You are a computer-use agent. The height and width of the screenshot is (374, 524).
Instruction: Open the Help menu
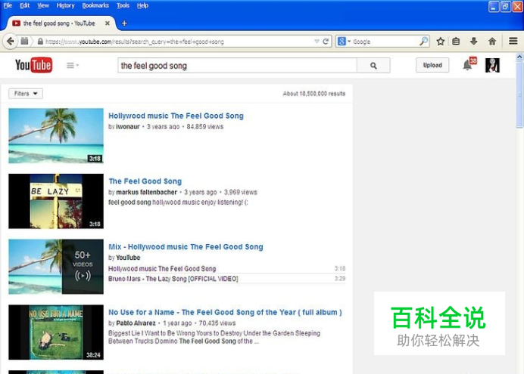tap(142, 5)
